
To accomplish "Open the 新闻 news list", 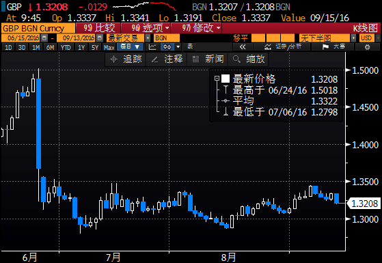I will [208, 59].
